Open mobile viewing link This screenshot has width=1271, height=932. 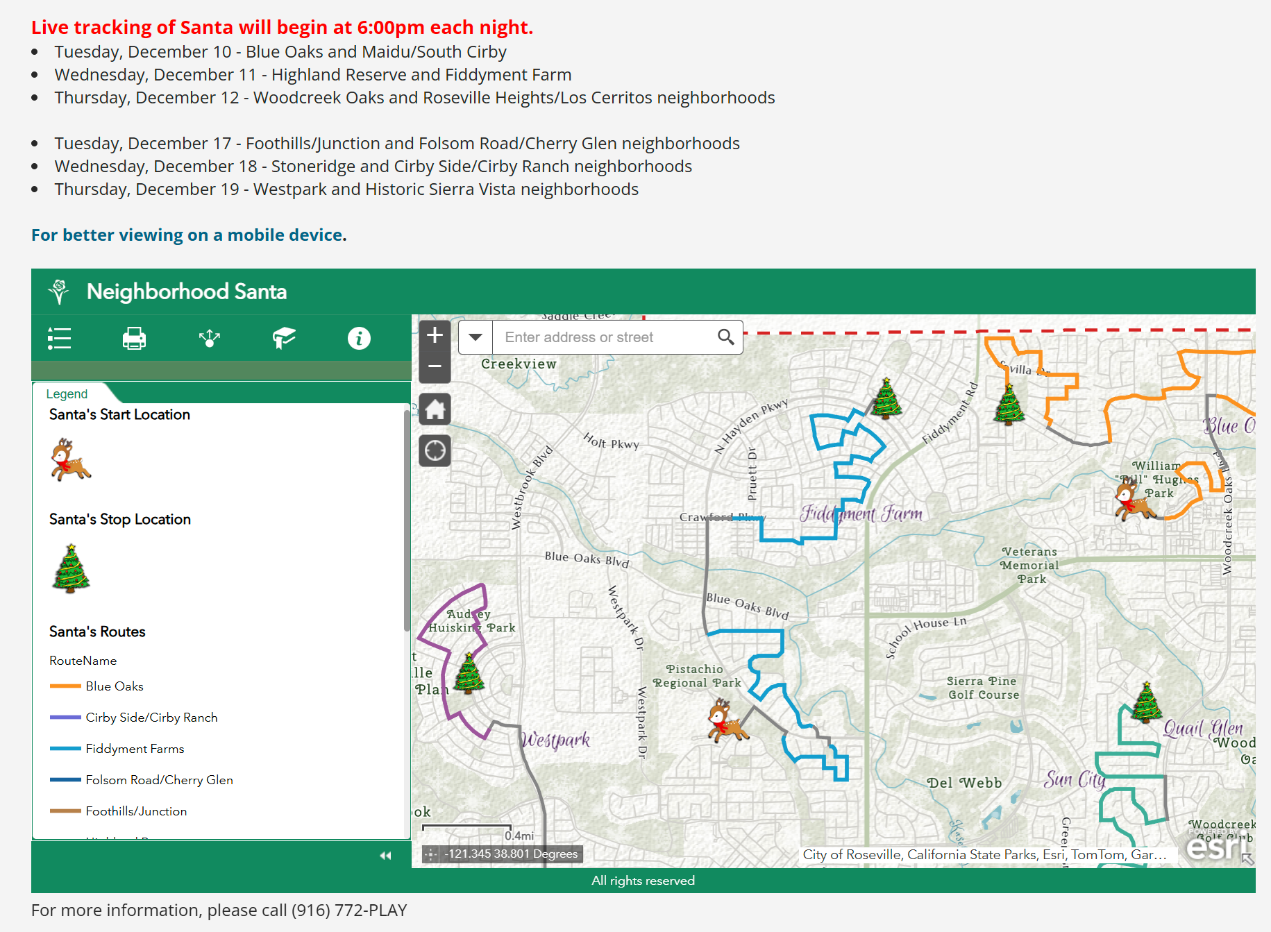point(189,235)
